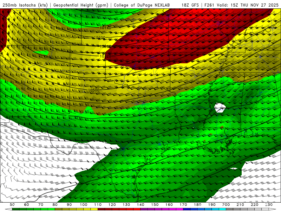
Task: Click the 'F261' forecast hour label
Action: pos(209,5)
